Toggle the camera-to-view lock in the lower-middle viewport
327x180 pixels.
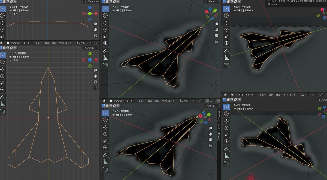coord(211,146)
